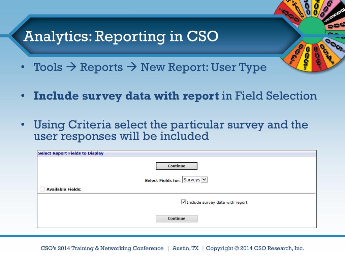The height and width of the screenshot is (259, 345).
Task: Click the Analytics: Reporting in CSO title
Action: pyautogui.click(x=121, y=36)
